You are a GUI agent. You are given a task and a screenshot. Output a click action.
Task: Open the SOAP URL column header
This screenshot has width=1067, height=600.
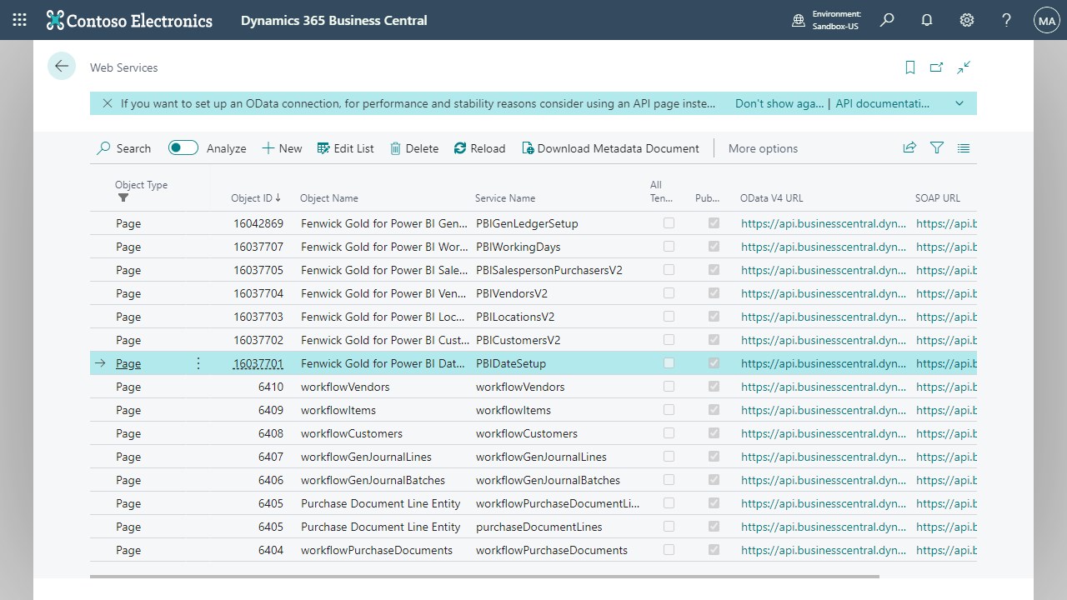point(938,198)
